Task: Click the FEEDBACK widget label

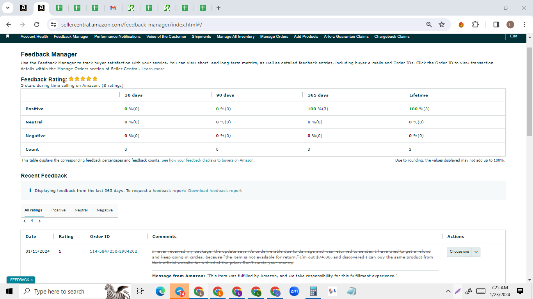Action: tap(20, 280)
